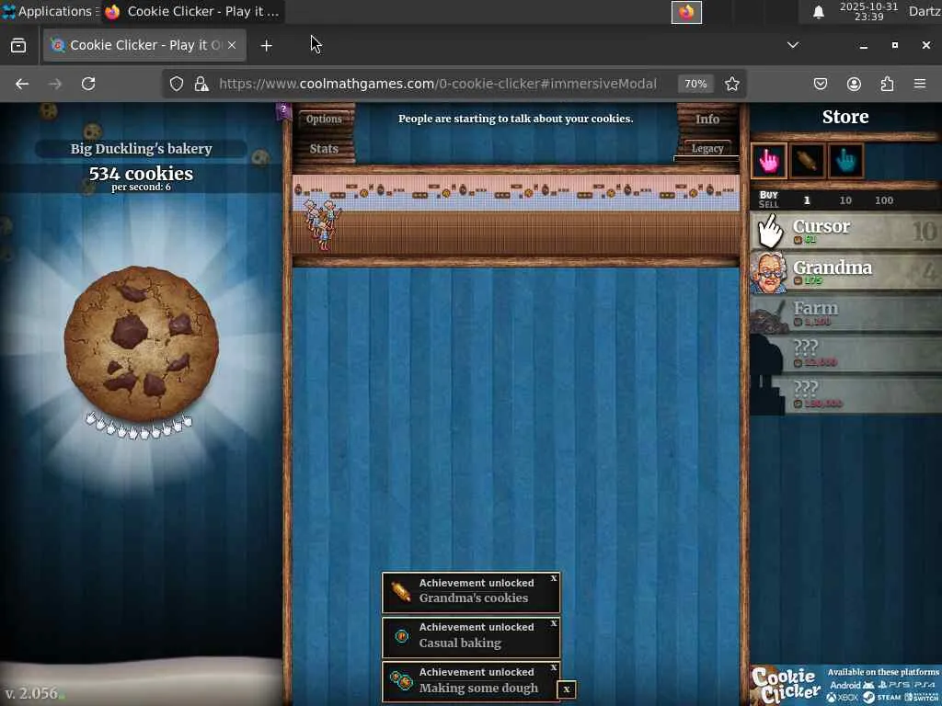Purchase a Cursor building
Image resolution: width=942 pixels, height=706 pixels.
pyautogui.click(x=846, y=231)
